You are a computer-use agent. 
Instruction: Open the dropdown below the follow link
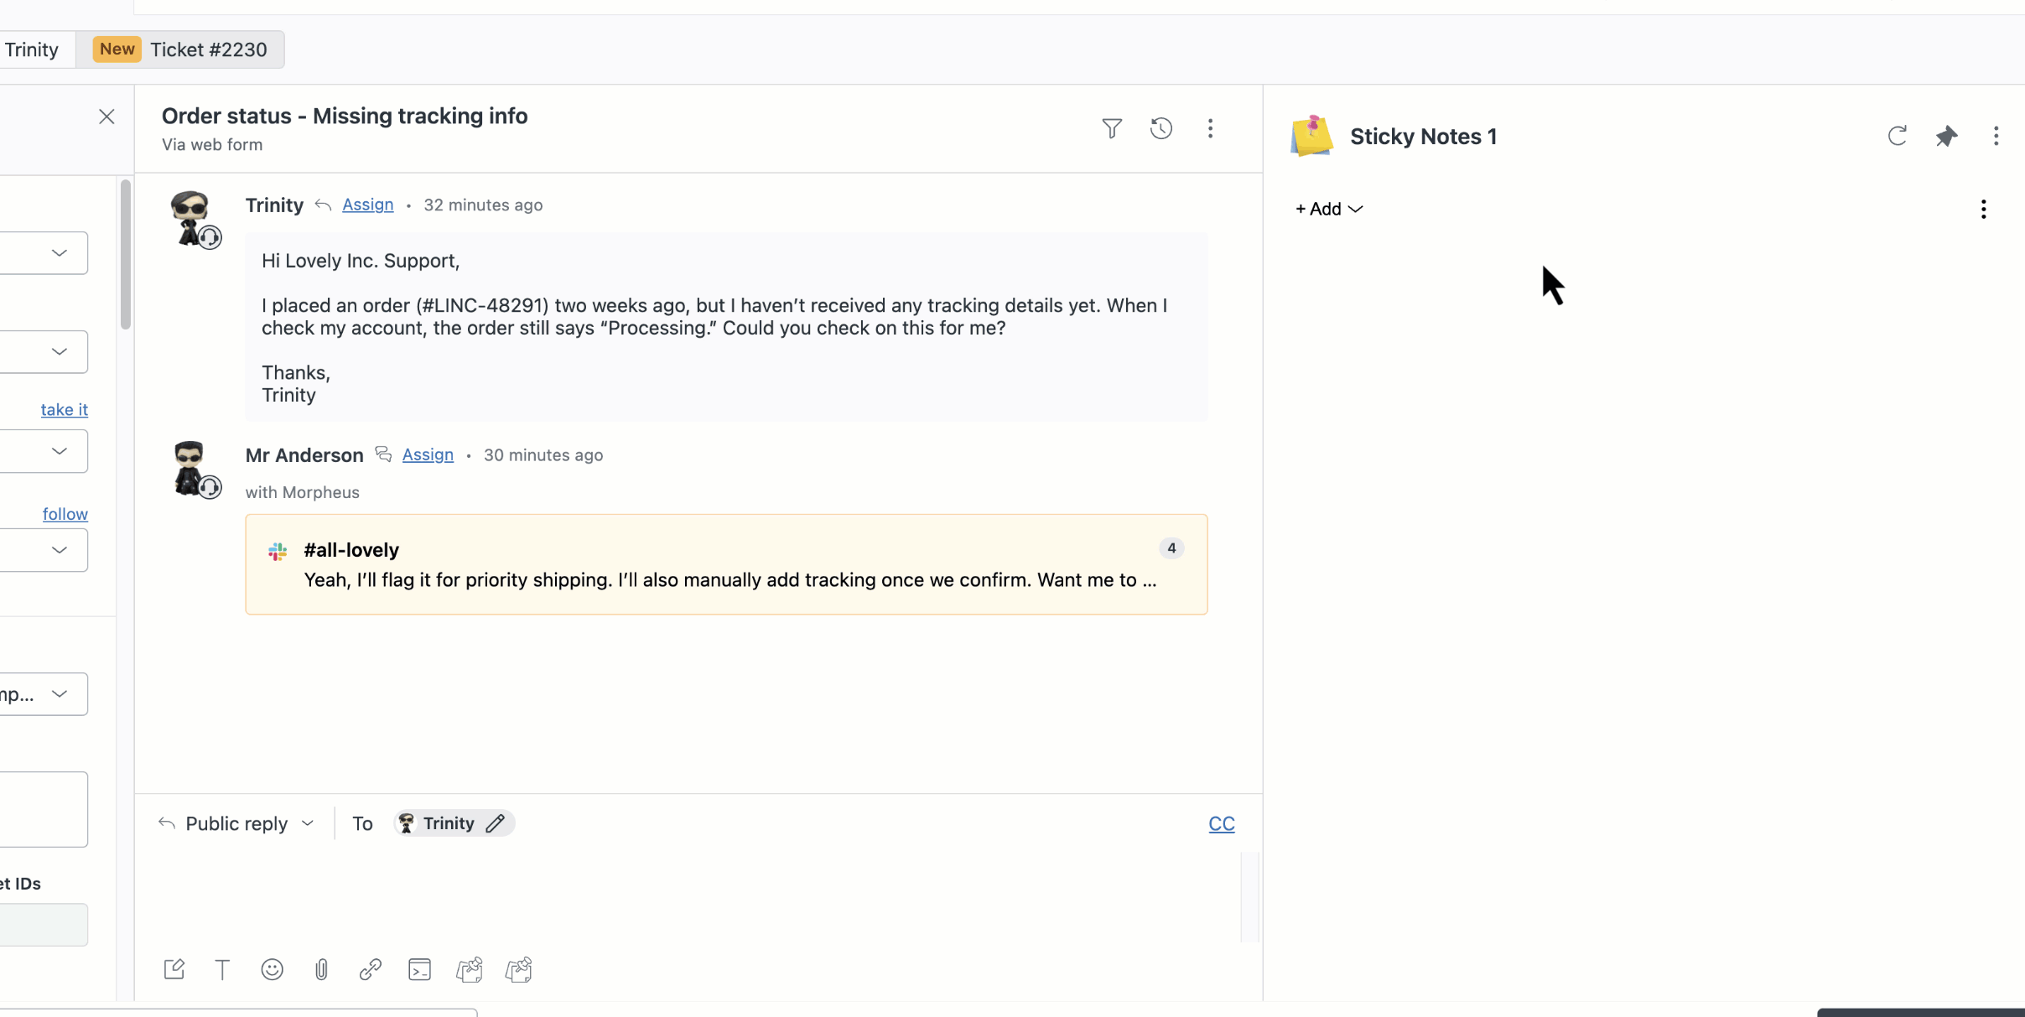44,550
